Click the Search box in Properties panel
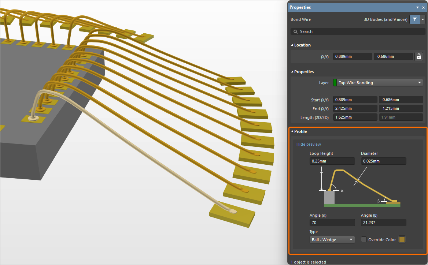The height and width of the screenshot is (265, 428). pos(359,32)
